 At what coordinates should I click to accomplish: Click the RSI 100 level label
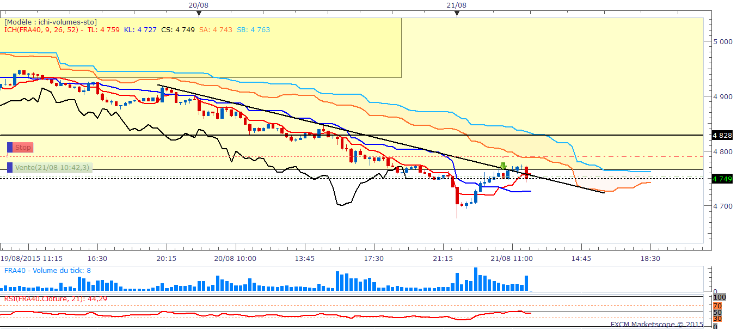click(720, 297)
